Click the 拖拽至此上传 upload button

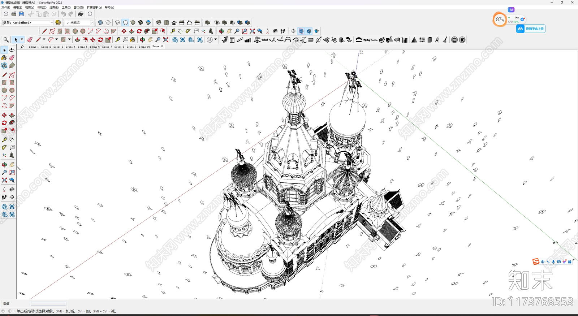click(x=531, y=29)
